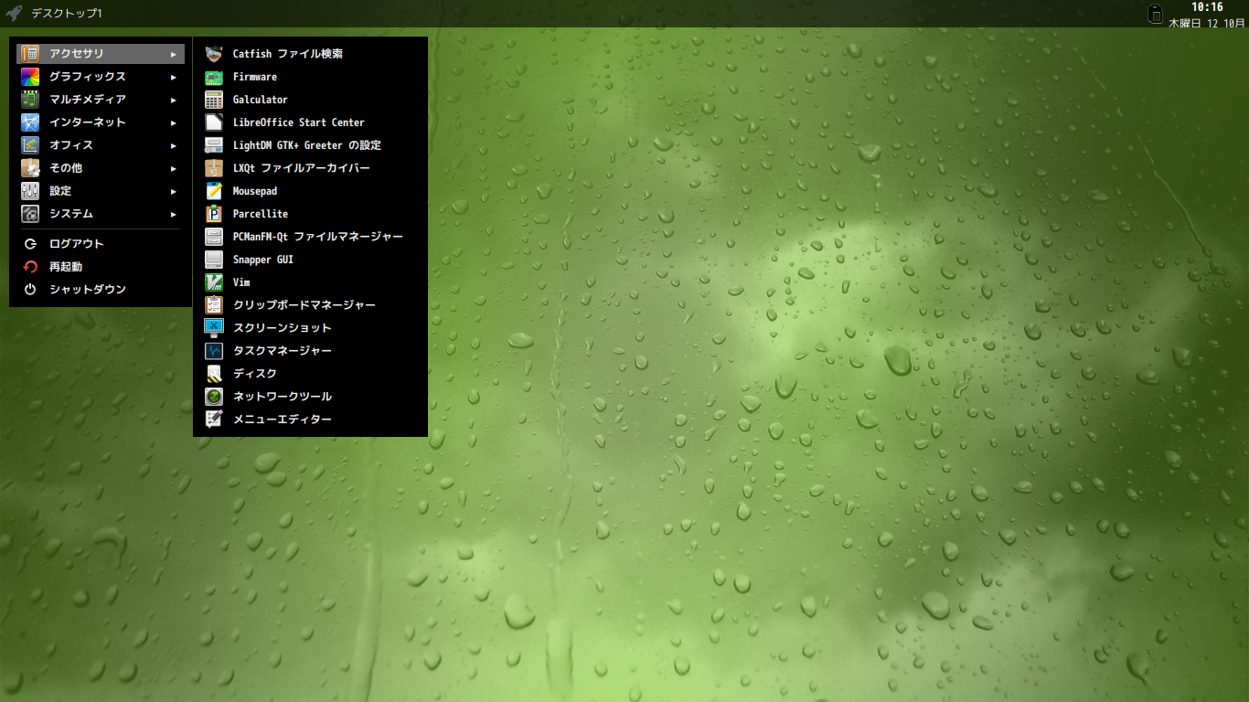Click the Parcellite icon

click(x=214, y=214)
